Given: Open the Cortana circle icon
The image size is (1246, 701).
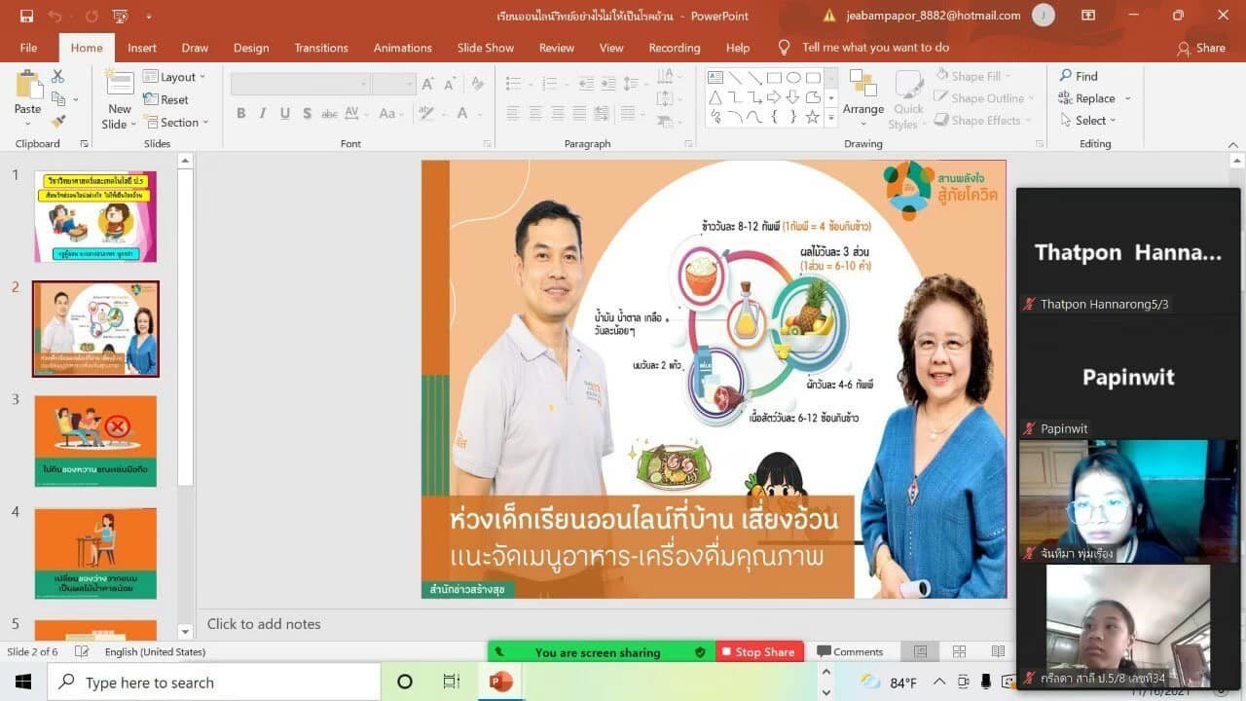Looking at the screenshot, I should click(x=405, y=683).
